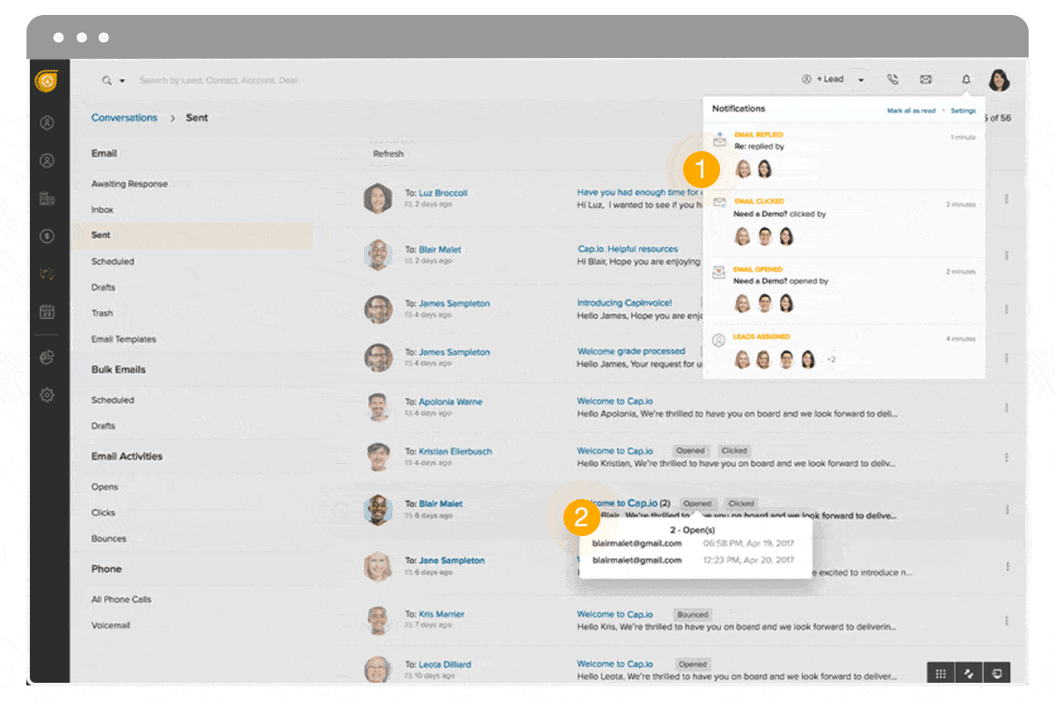Open more options for Luz Broccoli email
Image resolution: width=1055 pixels, height=703 pixels.
click(1006, 199)
